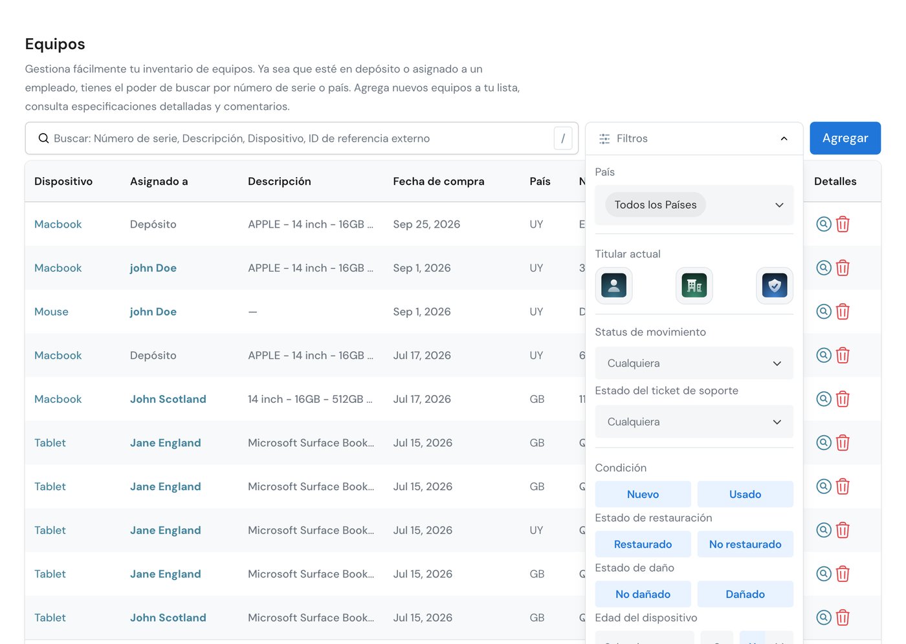This screenshot has height=644, width=906.
Task: Select the shield holder icon under Titular actual
Action: coord(774,285)
